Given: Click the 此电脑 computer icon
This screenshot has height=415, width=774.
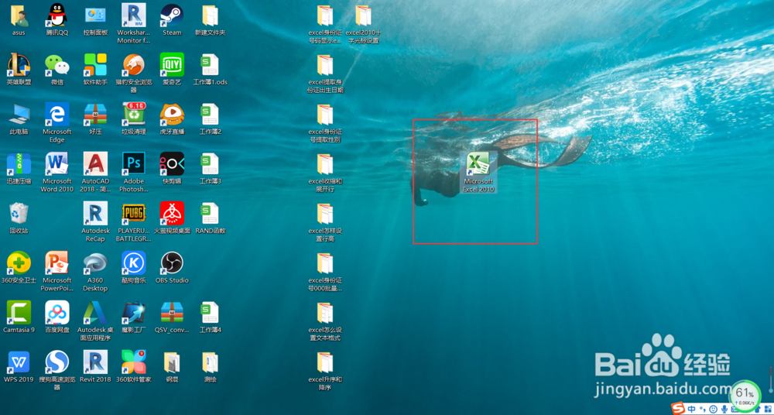Looking at the screenshot, I should 19,118.
